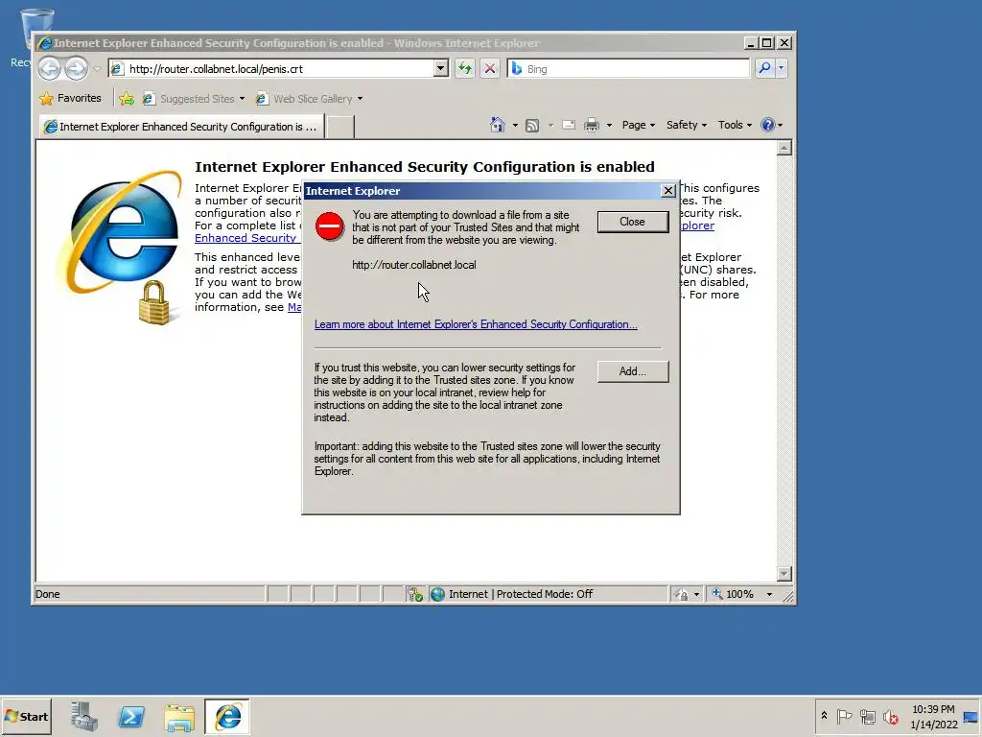Click the Print icon

(x=591, y=126)
